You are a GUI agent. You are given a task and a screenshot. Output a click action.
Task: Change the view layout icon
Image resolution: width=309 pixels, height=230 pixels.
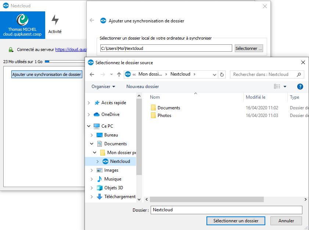click(277, 86)
